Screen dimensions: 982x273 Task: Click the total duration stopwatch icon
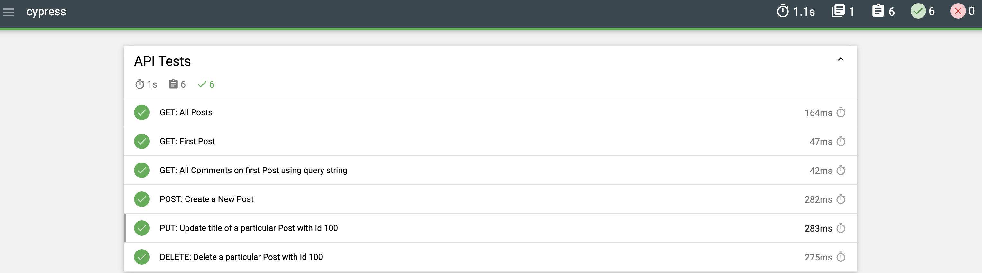(x=783, y=12)
